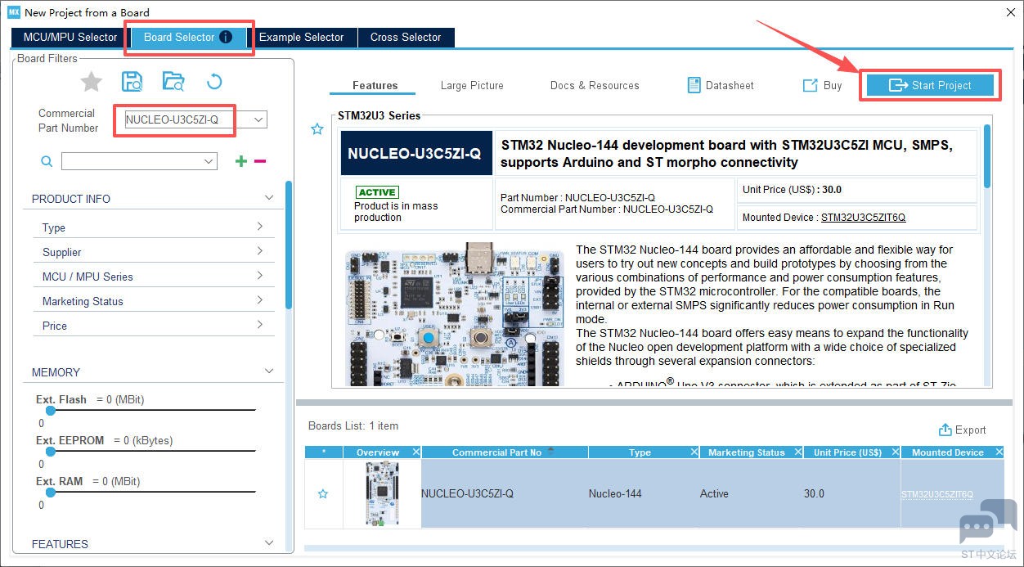Click the Ext. EEPROM slider handle
This screenshot has width=1024, height=567.
click(50, 451)
